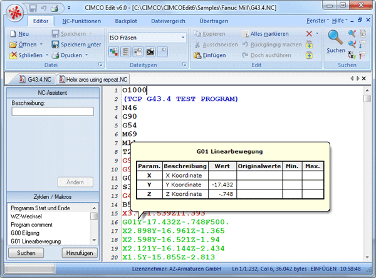Click code line (TCP G43.4 TEST PROGRAM)

[x=180, y=99]
